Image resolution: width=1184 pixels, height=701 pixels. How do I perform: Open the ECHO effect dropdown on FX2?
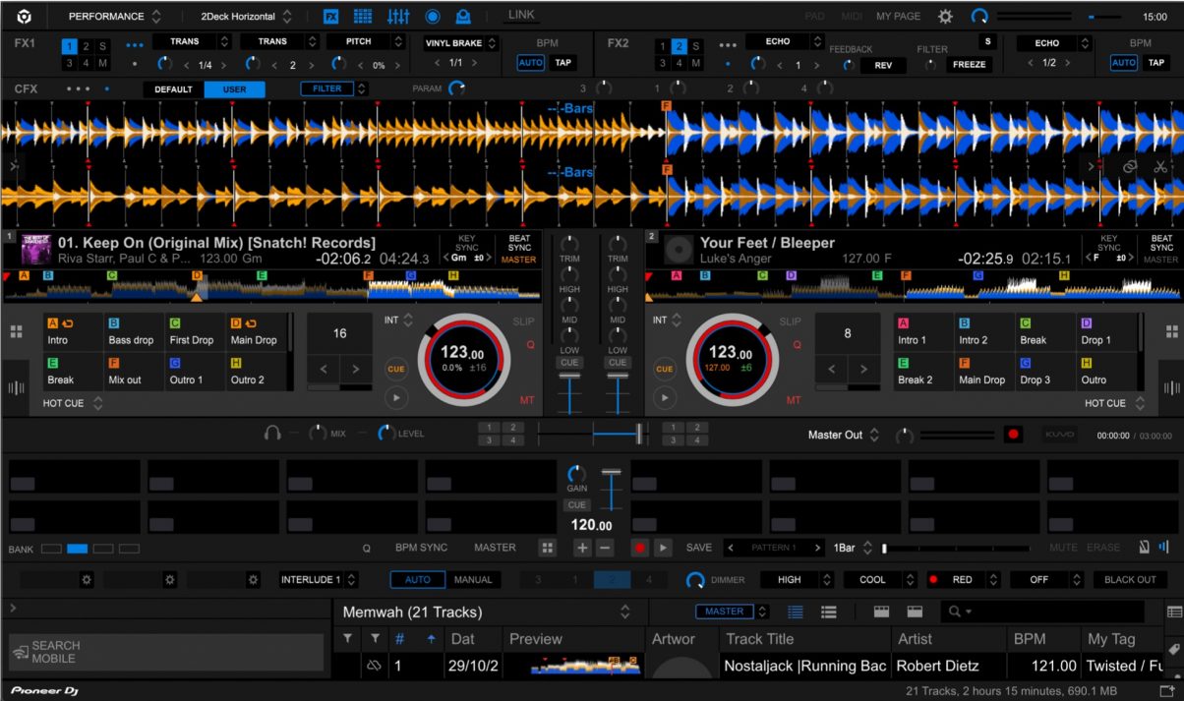point(785,40)
